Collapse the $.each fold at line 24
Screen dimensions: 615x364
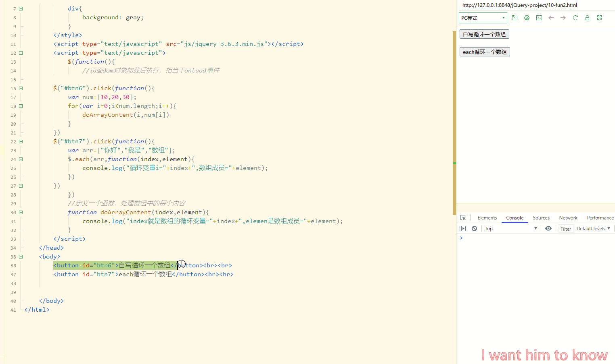(x=21, y=159)
